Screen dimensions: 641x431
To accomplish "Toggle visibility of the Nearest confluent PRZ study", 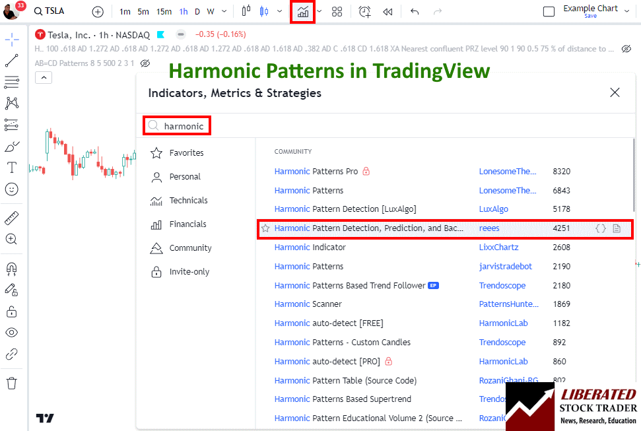I will pos(626,48).
